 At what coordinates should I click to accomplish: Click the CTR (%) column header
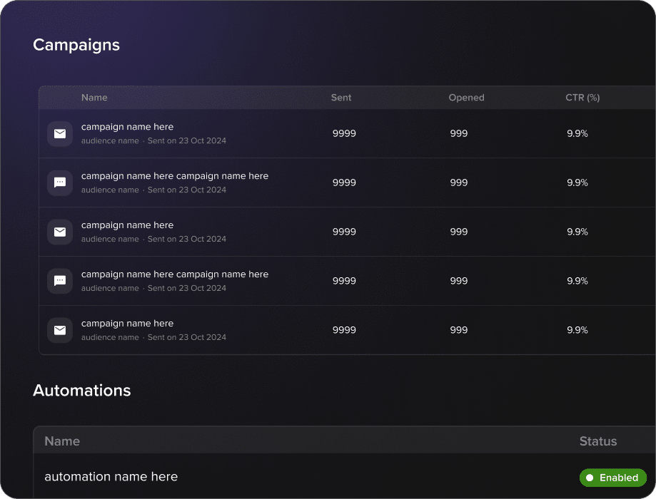coord(582,98)
